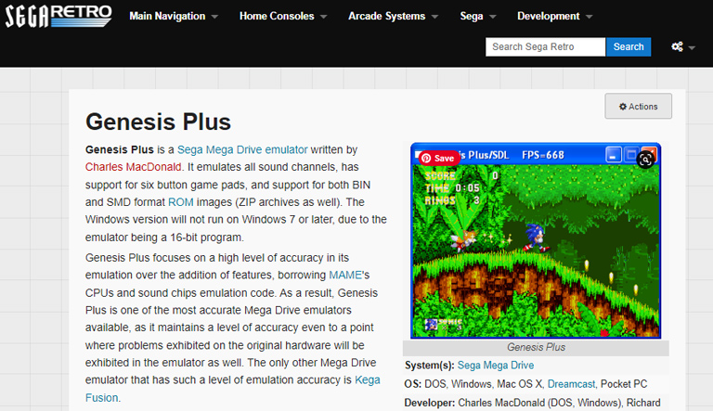Open the Sega menu

[471, 16]
